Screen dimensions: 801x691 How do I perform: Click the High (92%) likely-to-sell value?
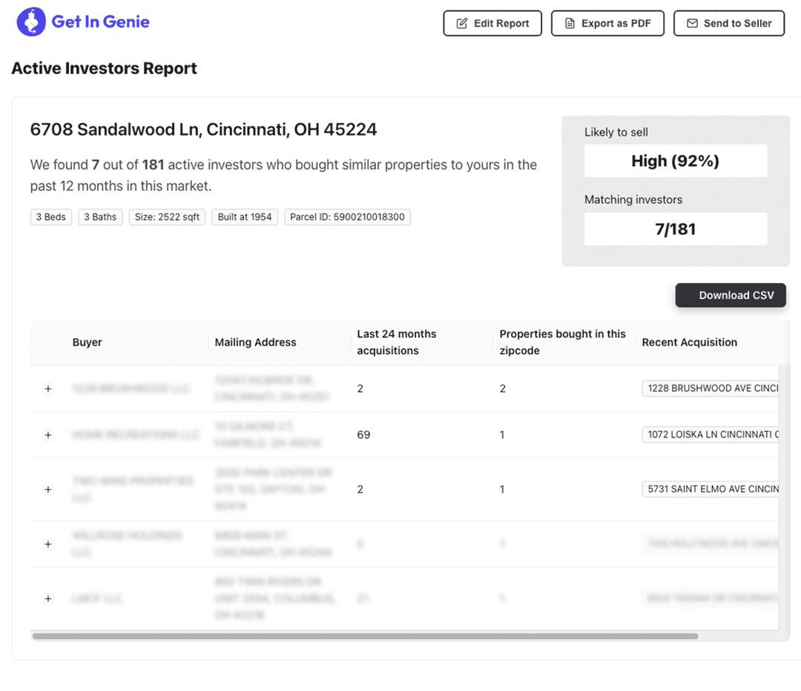pyautogui.click(x=675, y=161)
